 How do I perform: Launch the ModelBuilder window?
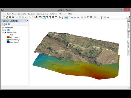coord(60,17)
